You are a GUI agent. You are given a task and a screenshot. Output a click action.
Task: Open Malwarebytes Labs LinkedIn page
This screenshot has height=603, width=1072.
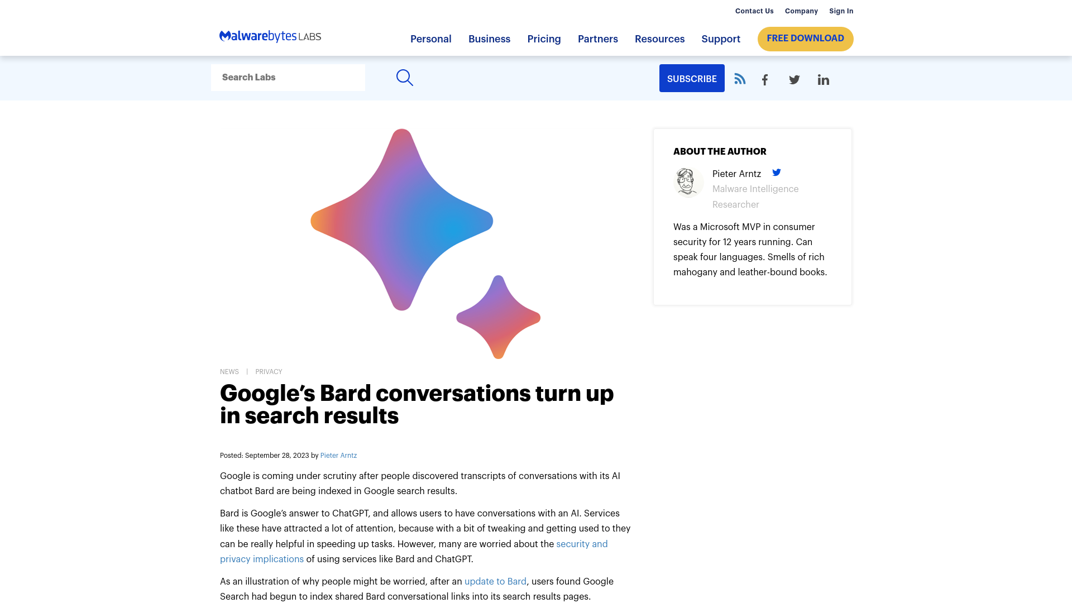[x=823, y=79]
